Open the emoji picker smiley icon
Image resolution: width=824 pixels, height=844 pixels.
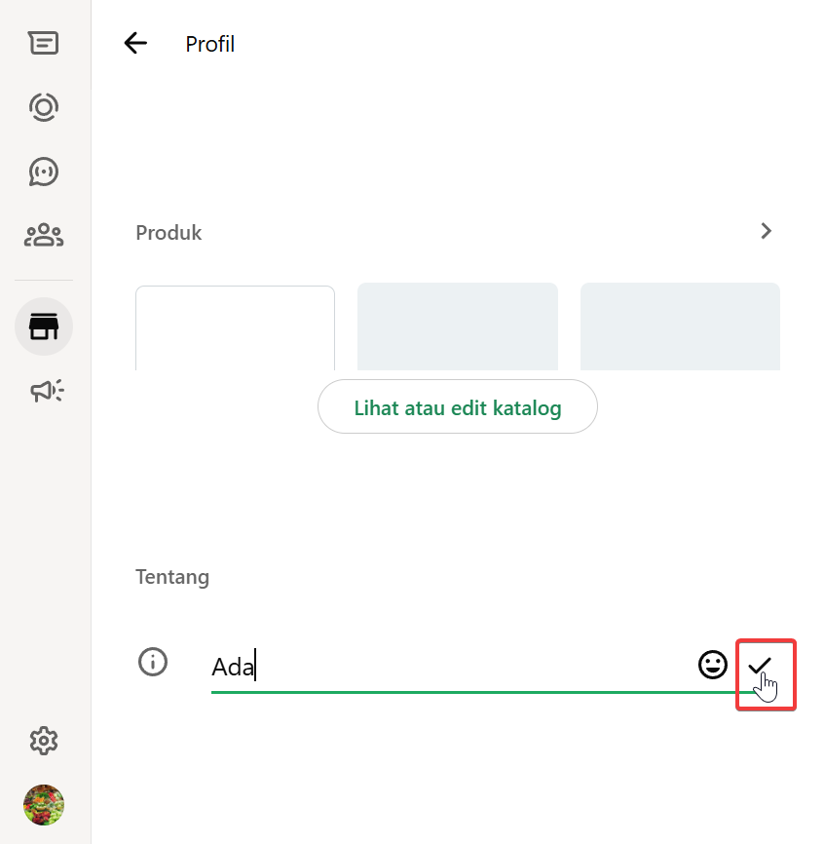(x=713, y=666)
